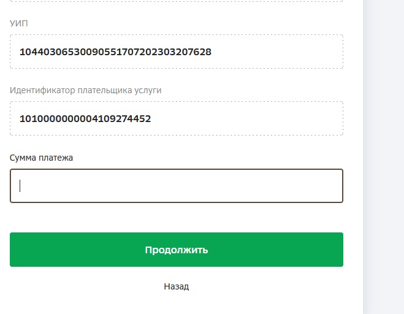Place cursor at the blinking caret in the amount field

coord(20,186)
